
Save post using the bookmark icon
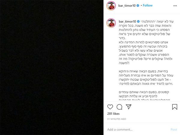click(175, 107)
